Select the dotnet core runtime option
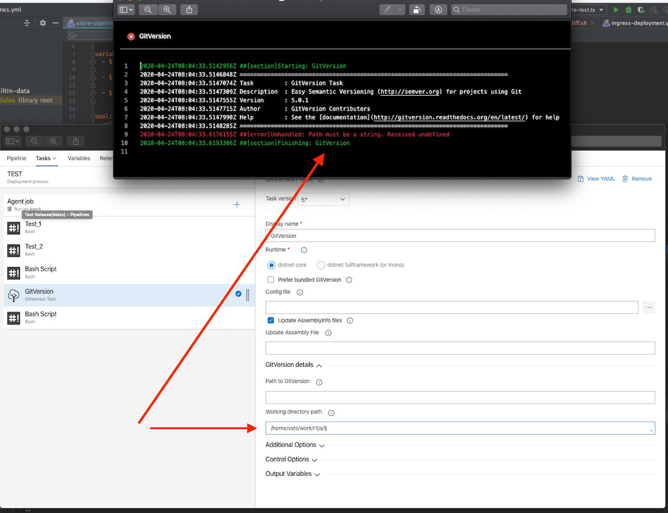Screen dimensions: 668x513 click(271, 265)
